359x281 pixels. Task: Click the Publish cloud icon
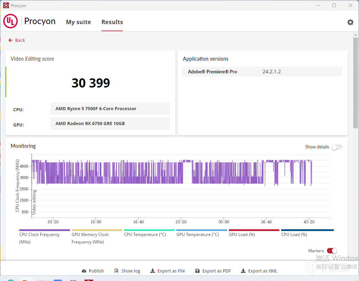coord(84,271)
